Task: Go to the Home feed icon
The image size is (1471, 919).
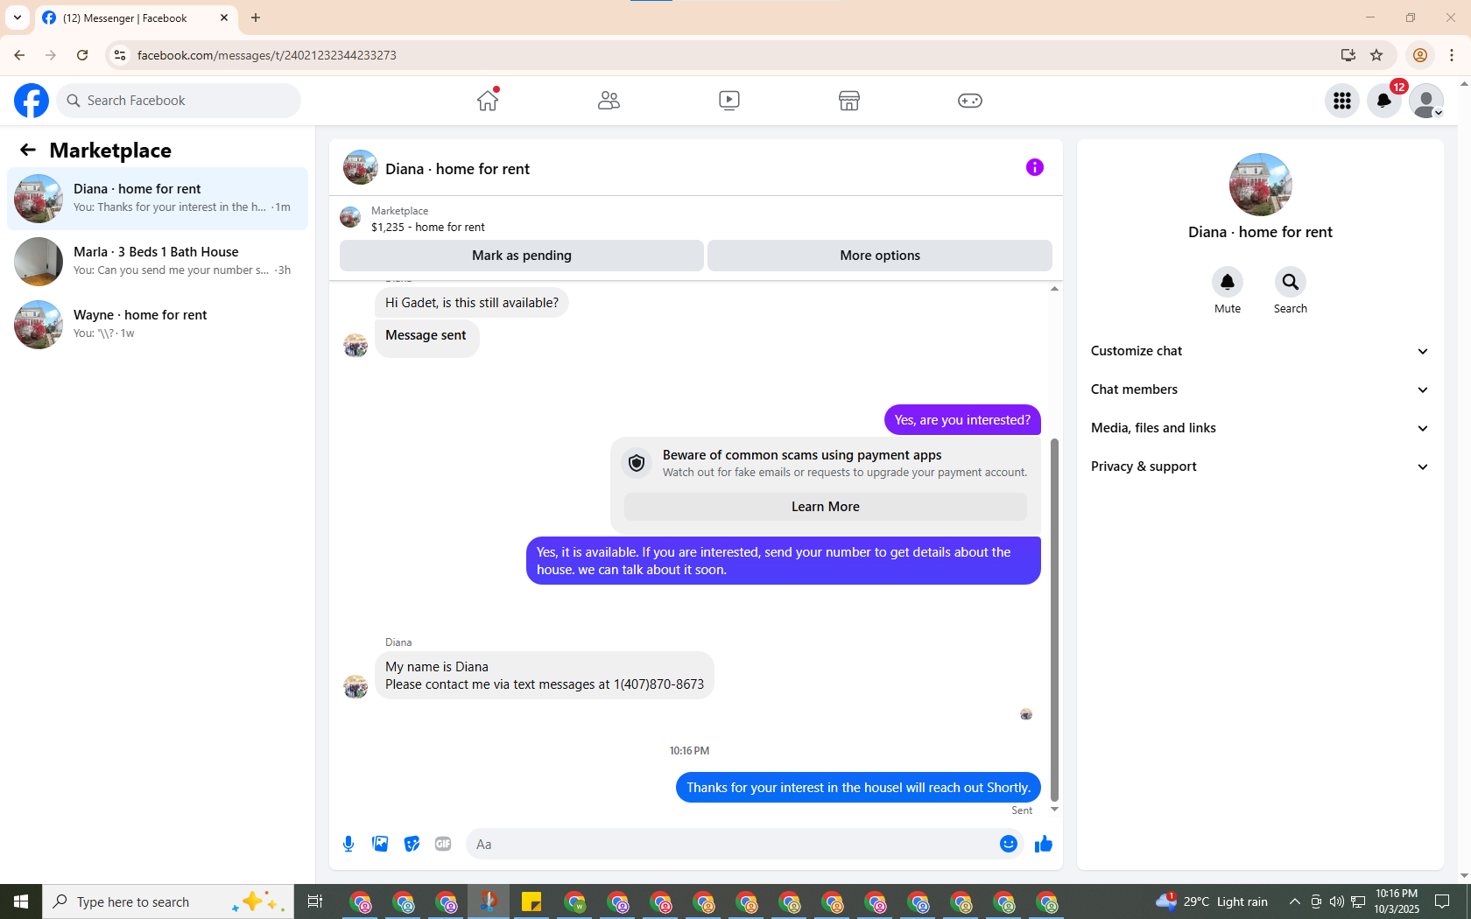Action: [488, 101]
